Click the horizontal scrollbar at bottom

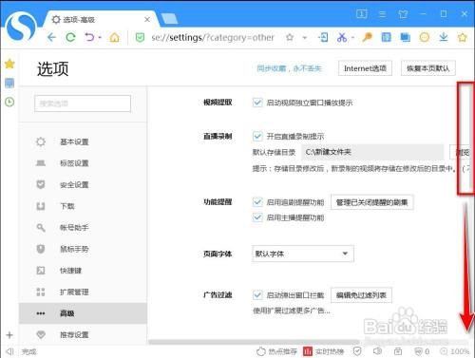[x=254, y=342]
